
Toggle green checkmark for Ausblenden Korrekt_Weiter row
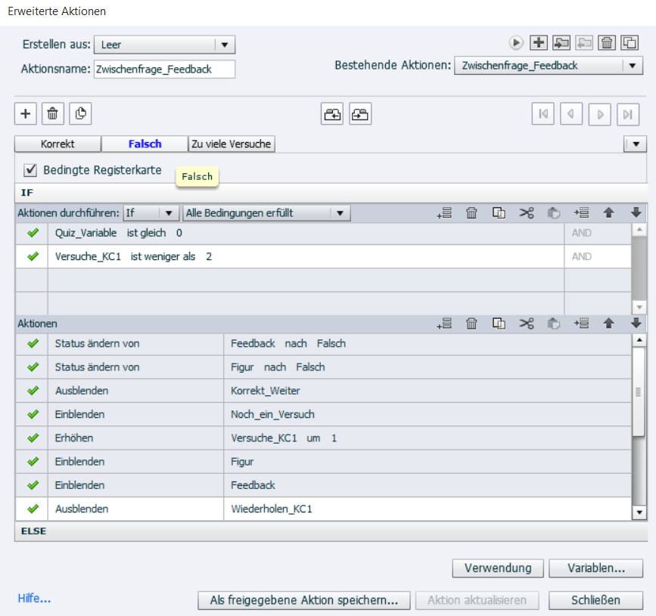point(33,391)
